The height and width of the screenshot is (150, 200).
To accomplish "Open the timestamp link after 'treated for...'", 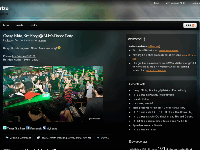I will coord(156,70).
